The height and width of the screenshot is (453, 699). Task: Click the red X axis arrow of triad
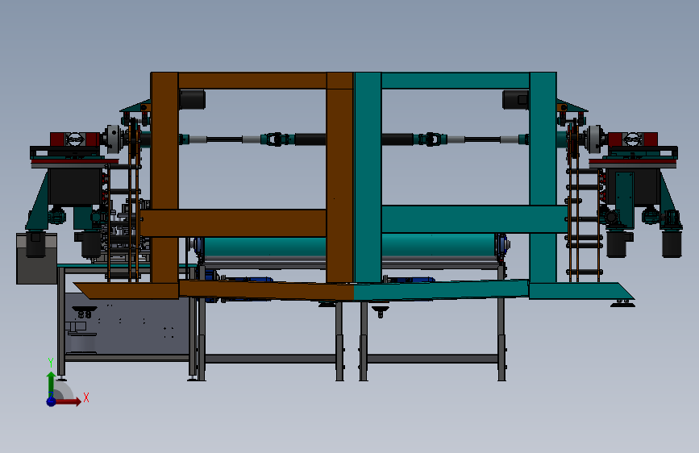click(x=68, y=401)
